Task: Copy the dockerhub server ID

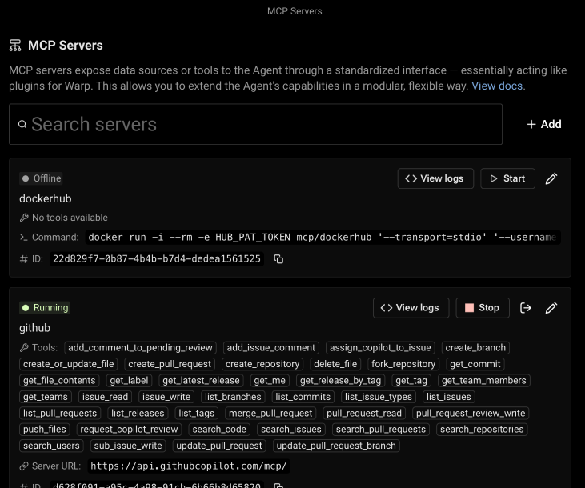Action: tap(278, 259)
